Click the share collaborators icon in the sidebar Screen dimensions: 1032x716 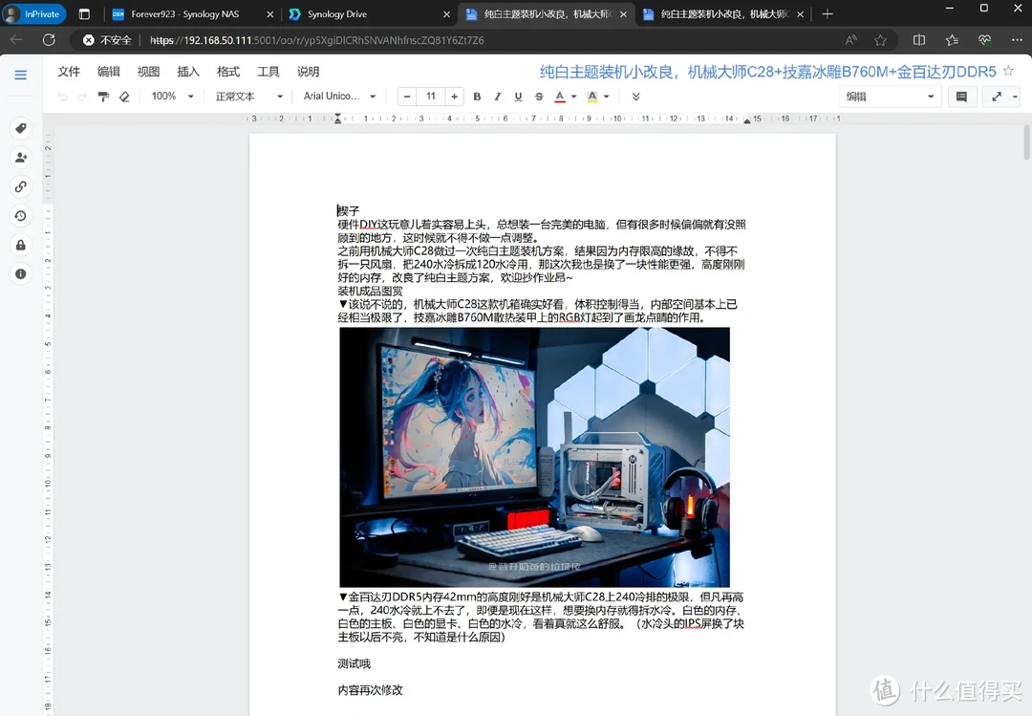tap(21, 157)
